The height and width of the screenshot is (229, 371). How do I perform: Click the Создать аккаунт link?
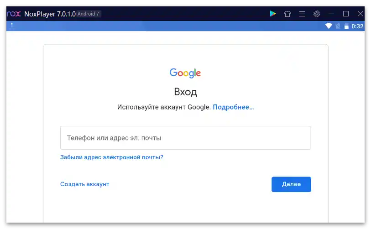(85, 184)
